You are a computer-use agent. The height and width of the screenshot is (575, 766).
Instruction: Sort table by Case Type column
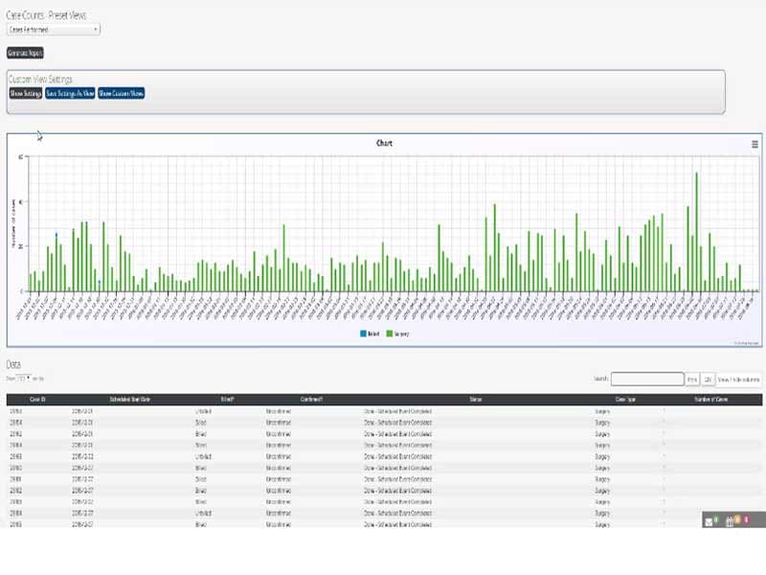[x=626, y=400]
